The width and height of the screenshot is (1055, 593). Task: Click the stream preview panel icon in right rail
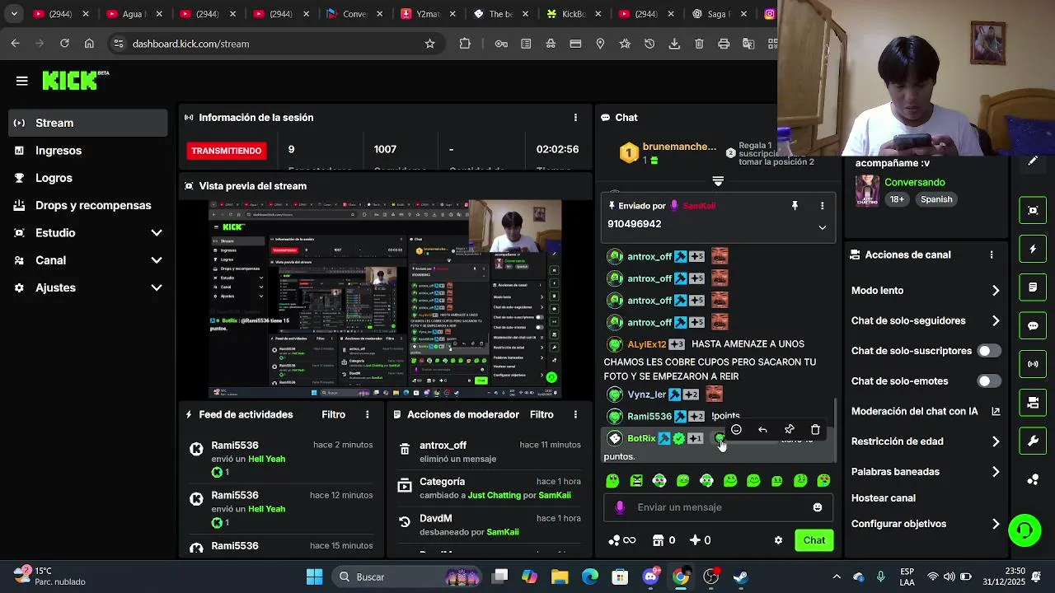point(1033,210)
